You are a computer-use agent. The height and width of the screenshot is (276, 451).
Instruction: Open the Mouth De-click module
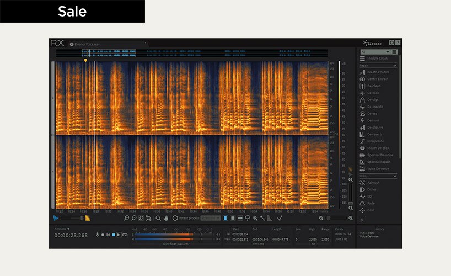(374, 148)
